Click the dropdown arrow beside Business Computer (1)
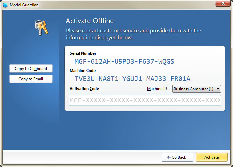This screenshot has height=167, width=233. pyautogui.click(x=218, y=89)
